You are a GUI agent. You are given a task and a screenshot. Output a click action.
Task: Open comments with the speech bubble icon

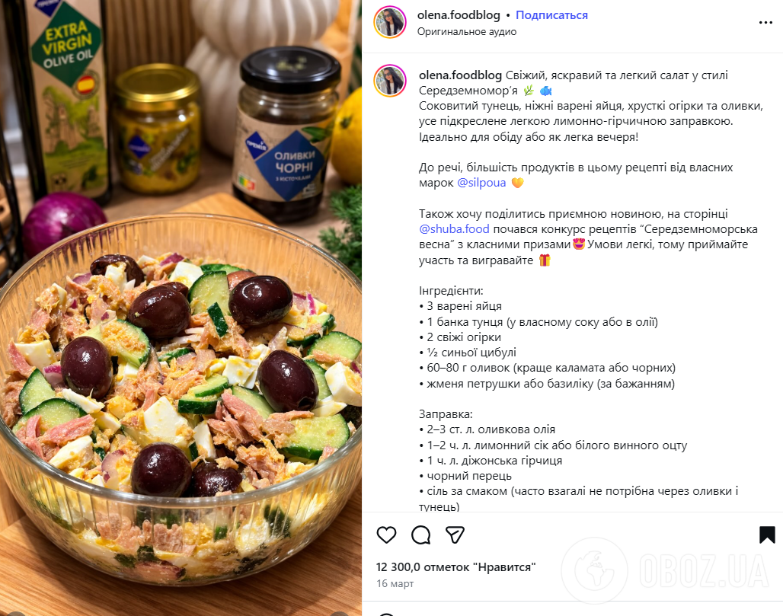click(x=420, y=535)
